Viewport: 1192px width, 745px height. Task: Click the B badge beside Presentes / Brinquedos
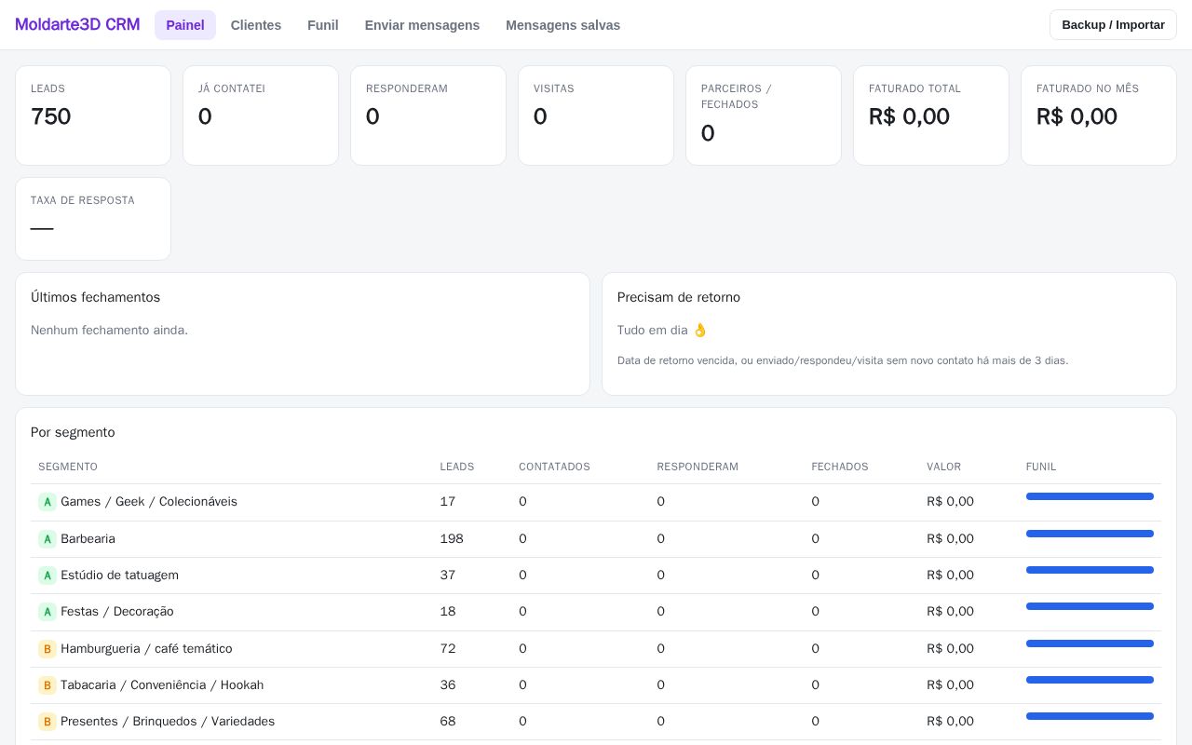47,722
